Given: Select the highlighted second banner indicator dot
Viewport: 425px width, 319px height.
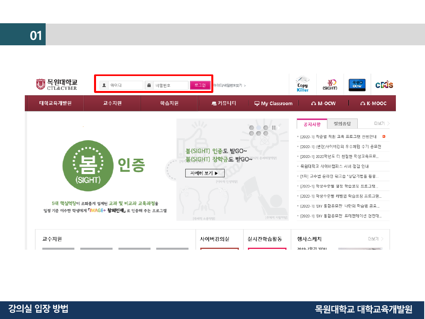Looking at the screenshot, I should [x=259, y=128].
